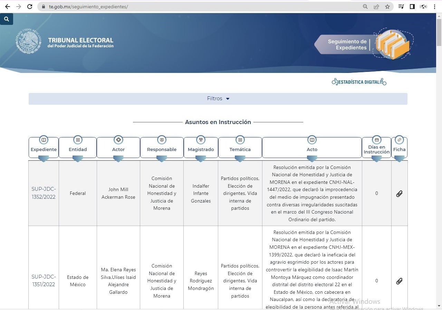This screenshot has height=310, width=442.
Task: Go forward in browser history
Action: coord(19,7)
